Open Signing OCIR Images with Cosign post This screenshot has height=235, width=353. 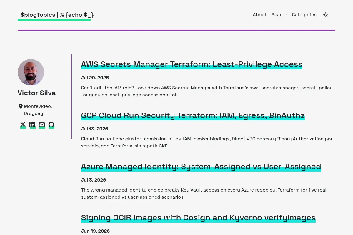[x=198, y=218]
